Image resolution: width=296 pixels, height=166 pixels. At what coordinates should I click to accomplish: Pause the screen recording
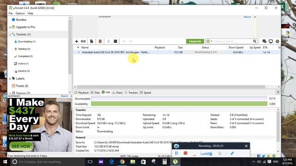176,153
